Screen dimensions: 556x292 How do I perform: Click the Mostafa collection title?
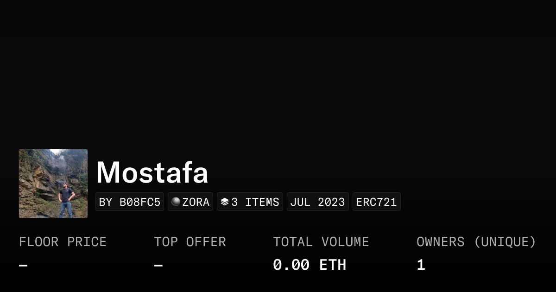coord(152,172)
